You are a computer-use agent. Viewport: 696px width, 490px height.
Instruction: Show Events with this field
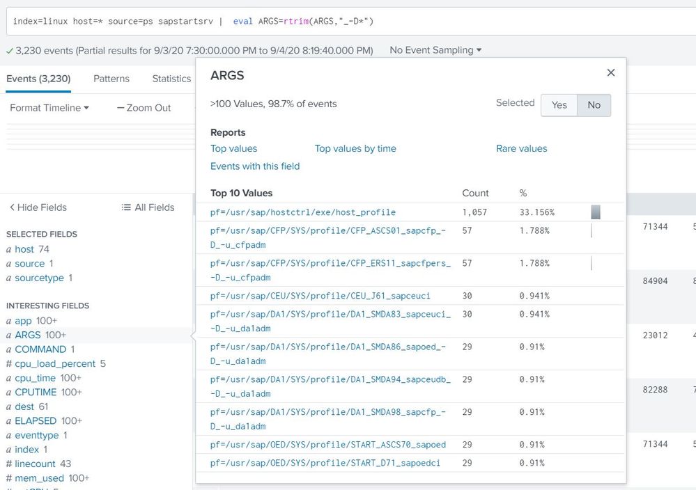[255, 166]
